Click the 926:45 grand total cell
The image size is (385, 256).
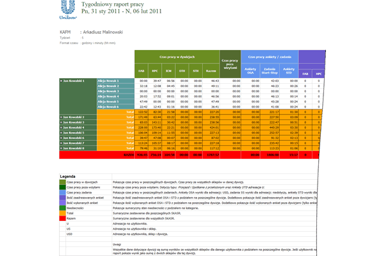(x=141, y=155)
